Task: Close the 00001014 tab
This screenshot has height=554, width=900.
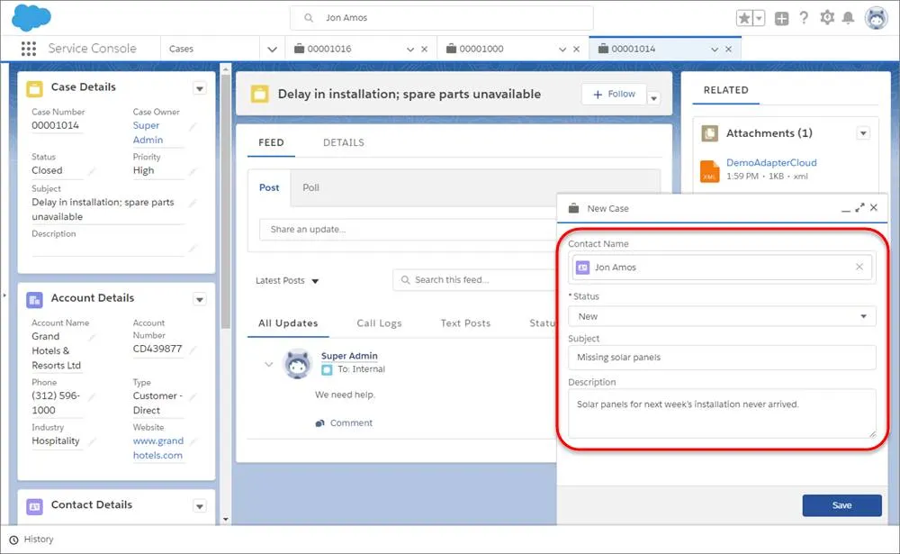Action: point(728,50)
